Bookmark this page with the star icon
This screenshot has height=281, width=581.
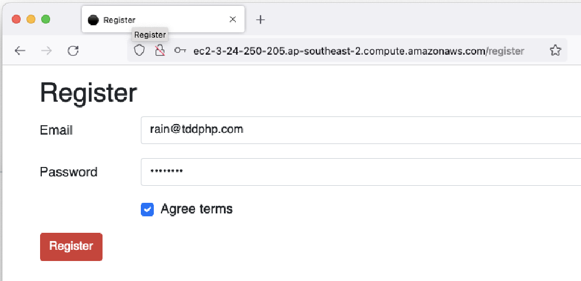(x=555, y=51)
